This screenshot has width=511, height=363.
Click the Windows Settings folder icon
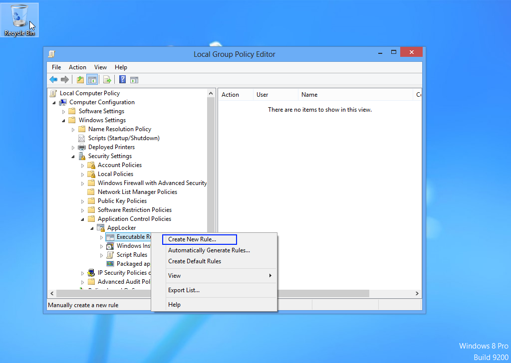point(72,120)
